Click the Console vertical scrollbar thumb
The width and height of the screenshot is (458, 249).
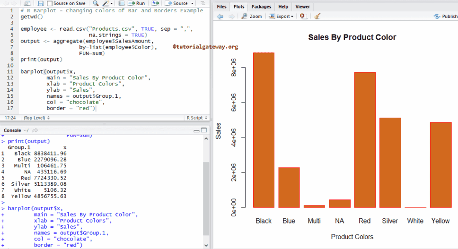[206, 198]
